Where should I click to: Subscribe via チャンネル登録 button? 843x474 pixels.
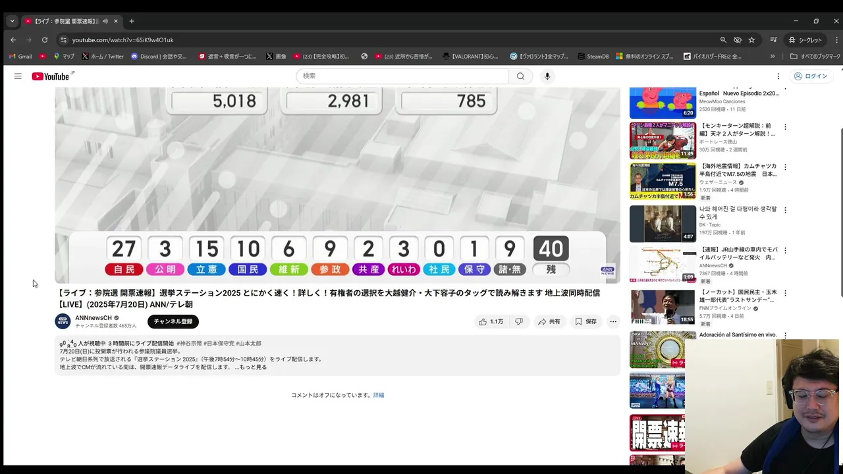coord(173,321)
